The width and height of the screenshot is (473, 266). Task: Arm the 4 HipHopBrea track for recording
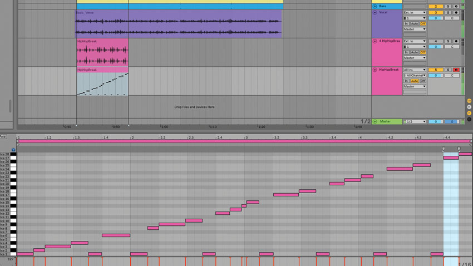[456, 41]
